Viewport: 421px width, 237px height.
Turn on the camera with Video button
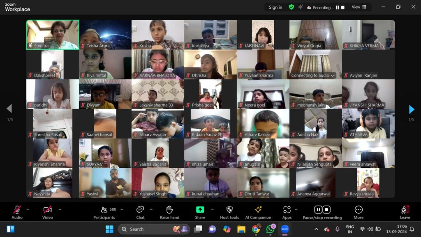point(48,210)
